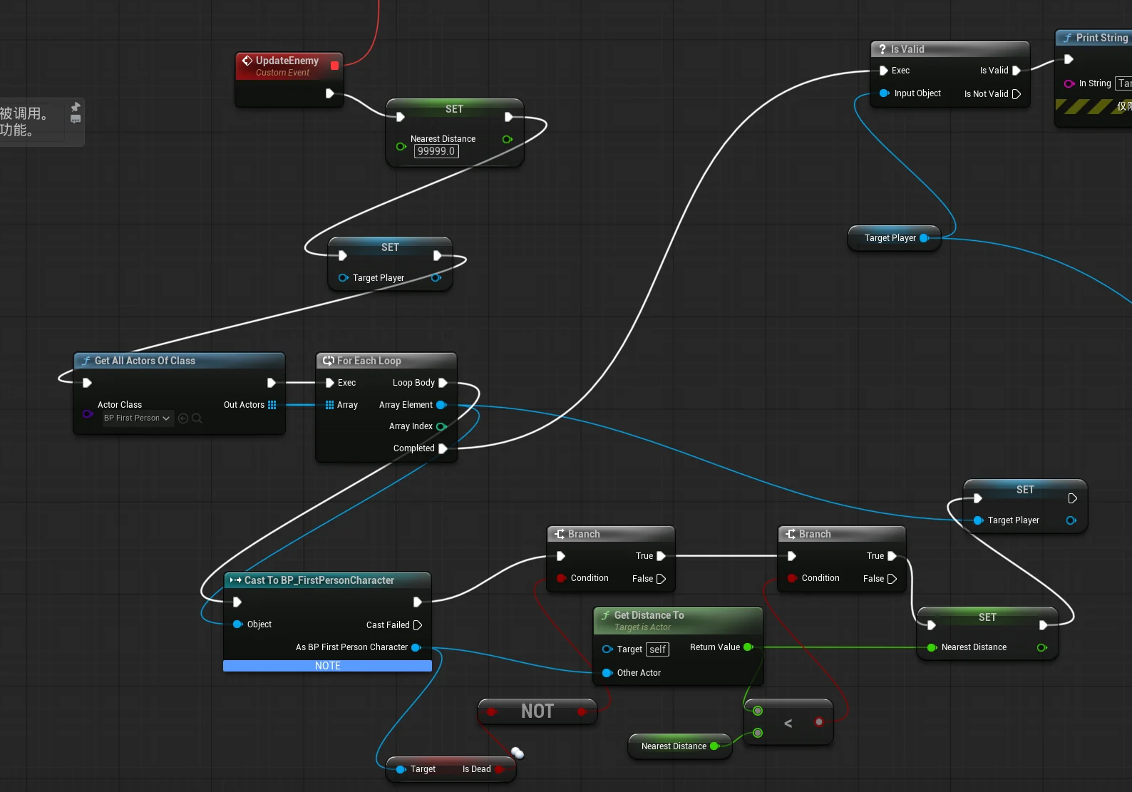This screenshot has width=1132, height=792.
Task: Click the browse-to-asset magnifier icon next to Actor Class
Action: coord(197,418)
